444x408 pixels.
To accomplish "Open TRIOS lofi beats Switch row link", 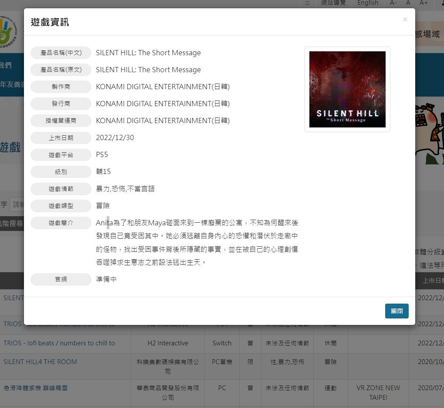I will [x=59, y=343].
